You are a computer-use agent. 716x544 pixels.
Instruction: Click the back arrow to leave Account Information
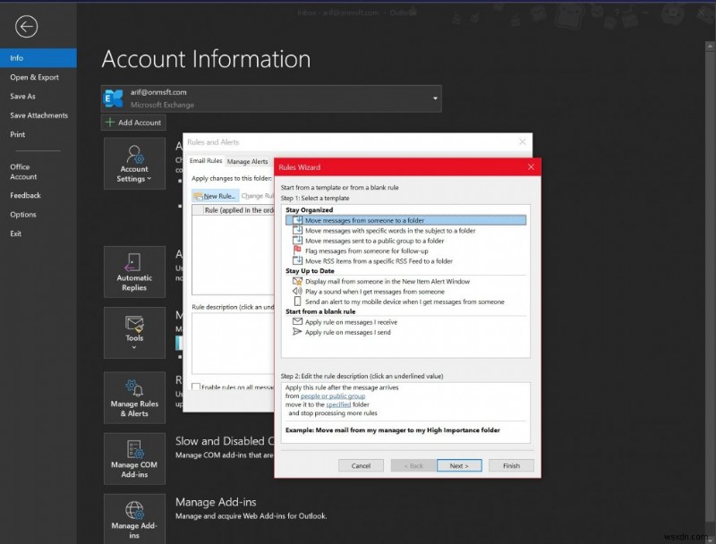(x=26, y=26)
